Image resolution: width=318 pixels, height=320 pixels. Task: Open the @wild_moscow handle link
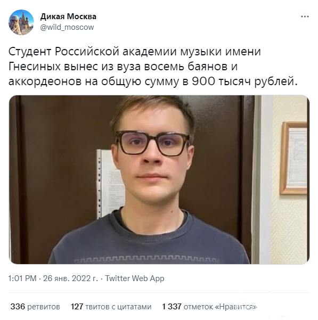click(67, 27)
